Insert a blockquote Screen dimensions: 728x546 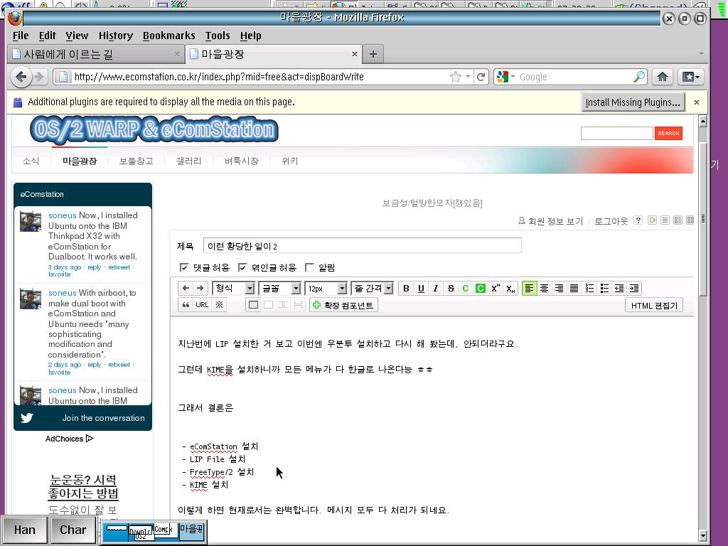186,305
